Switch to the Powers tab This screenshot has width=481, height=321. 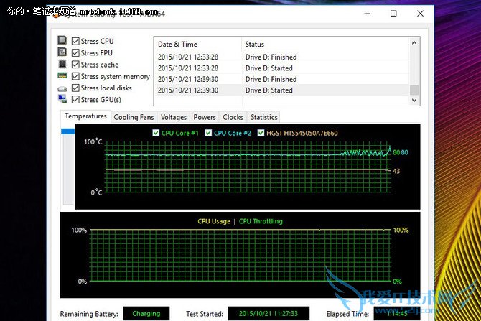205,117
